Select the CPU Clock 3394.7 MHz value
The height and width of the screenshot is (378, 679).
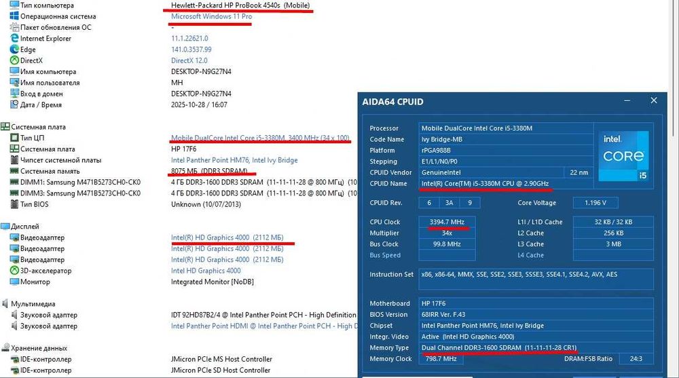click(447, 222)
